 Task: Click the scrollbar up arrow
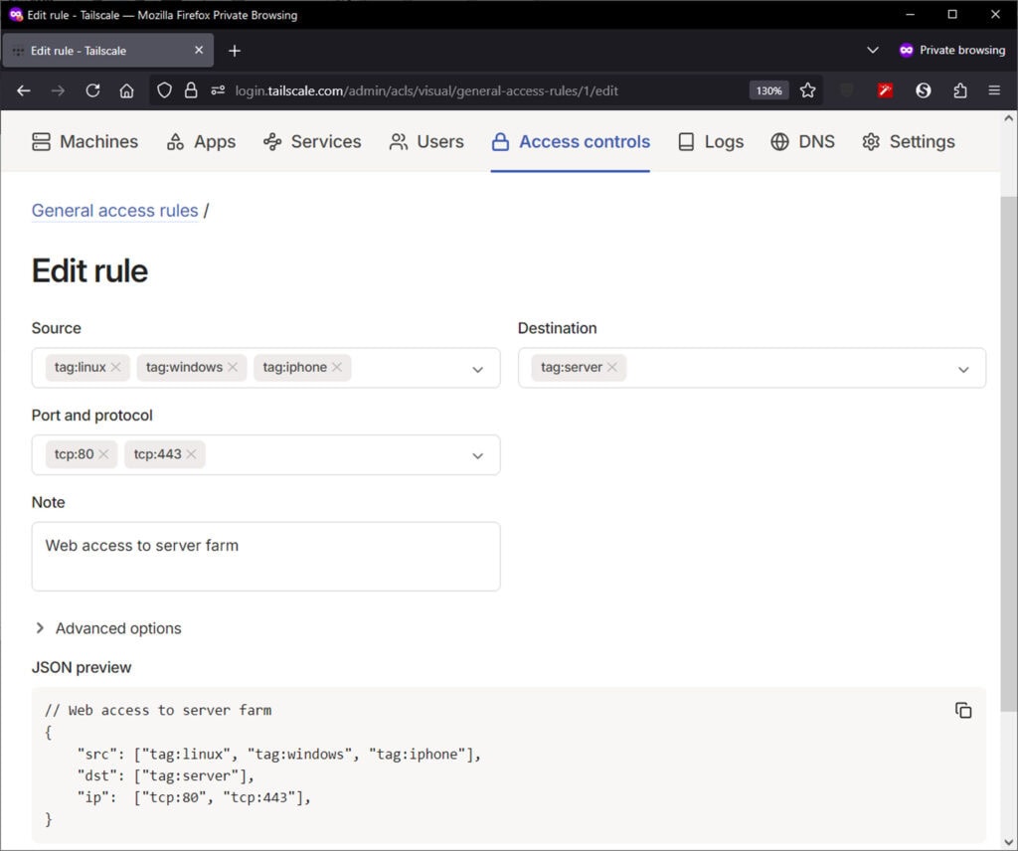tap(1008, 118)
